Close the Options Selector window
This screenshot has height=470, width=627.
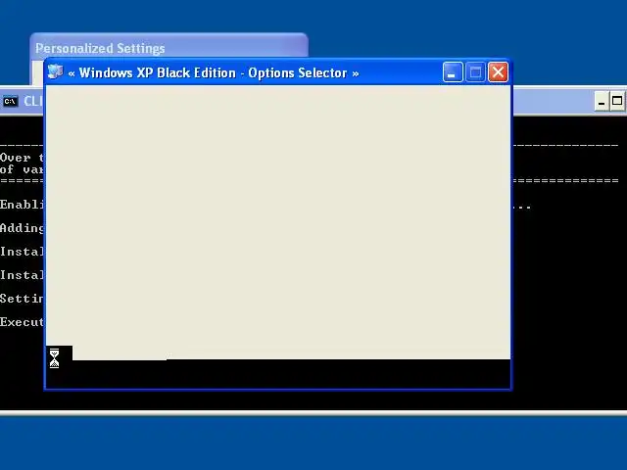coord(498,72)
